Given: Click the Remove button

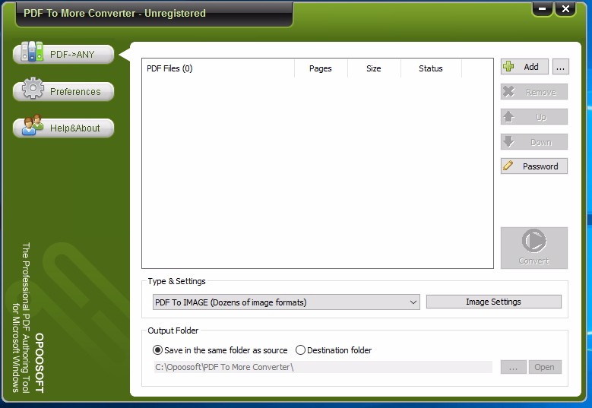Looking at the screenshot, I should (x=533, y=92).
